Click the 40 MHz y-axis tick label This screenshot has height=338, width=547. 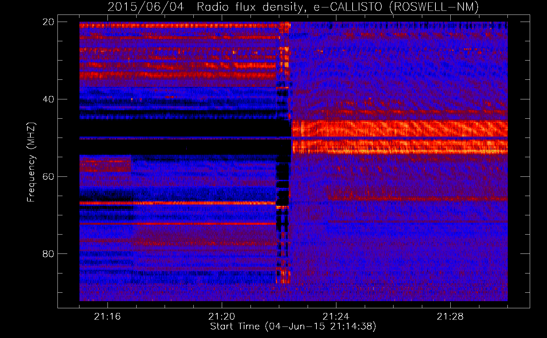point(48,99)
